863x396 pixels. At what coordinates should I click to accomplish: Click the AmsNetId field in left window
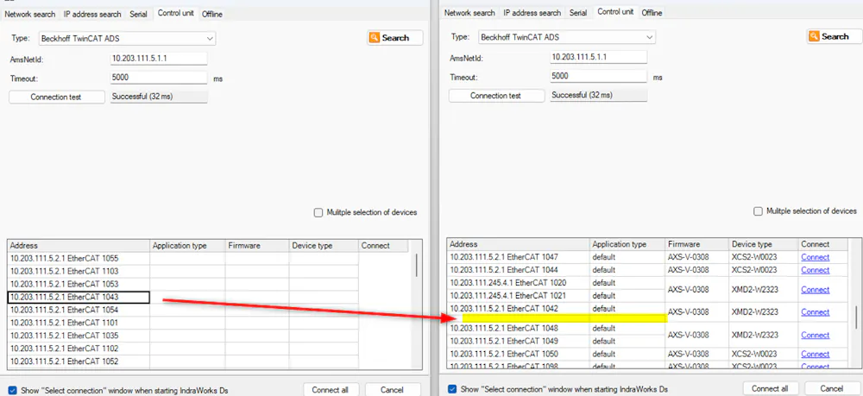[159, 59]
